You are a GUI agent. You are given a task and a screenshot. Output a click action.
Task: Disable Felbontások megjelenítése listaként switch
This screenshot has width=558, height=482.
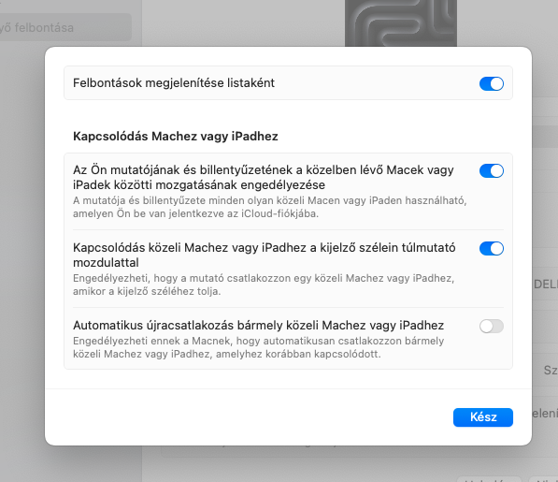tap(491, 83)
